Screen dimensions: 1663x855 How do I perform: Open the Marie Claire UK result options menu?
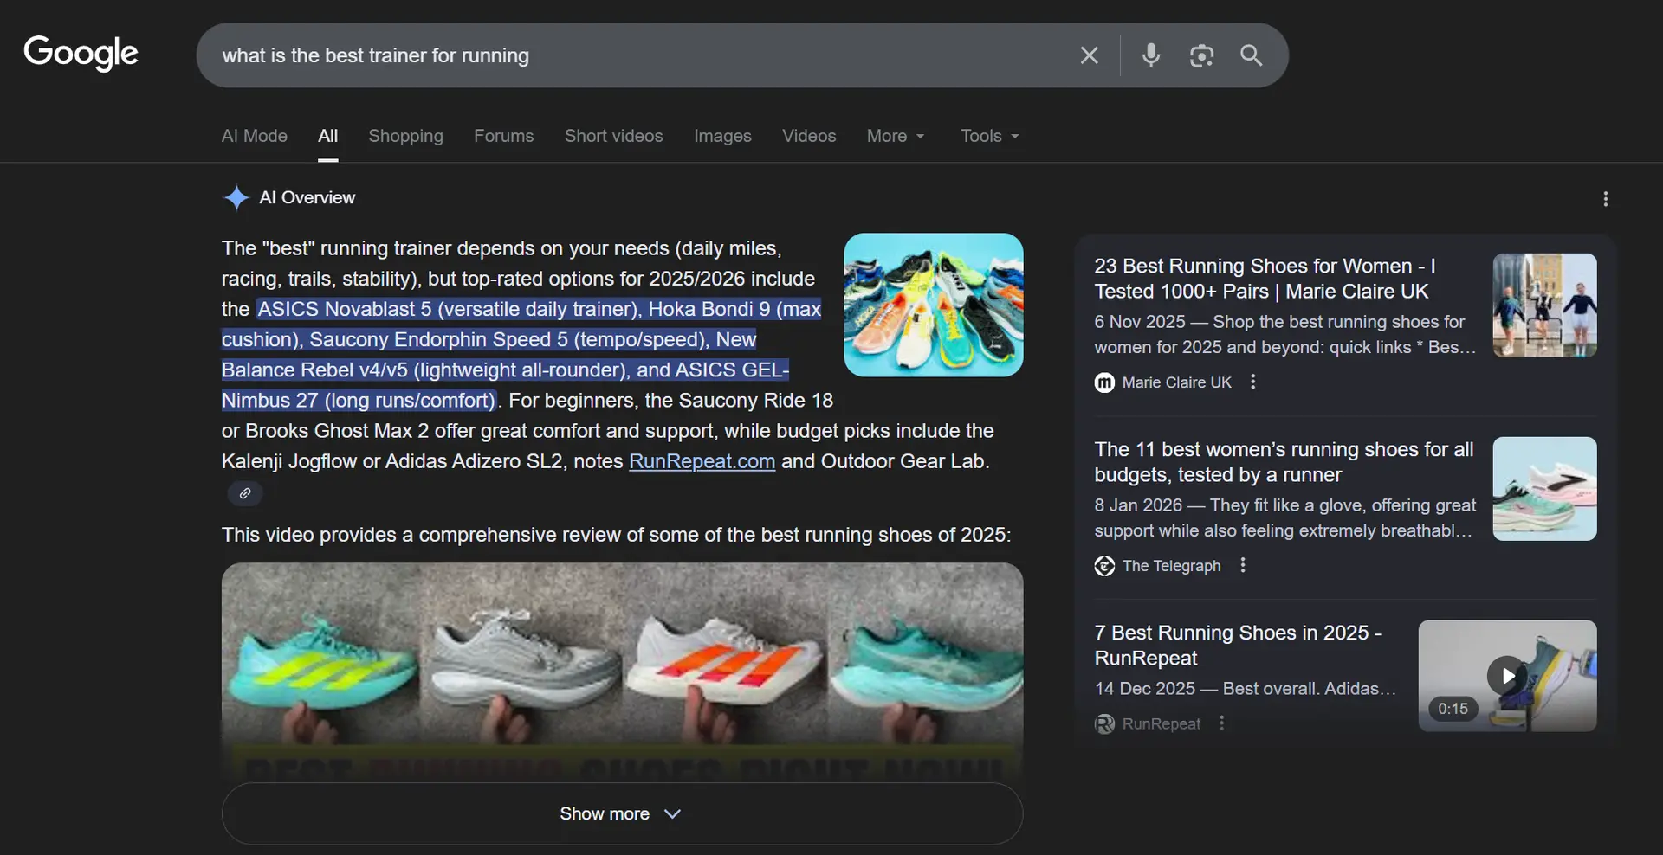point(1252,382)
